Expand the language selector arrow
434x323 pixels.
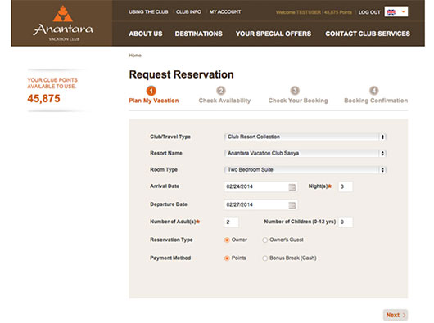[x=403, y=11]
